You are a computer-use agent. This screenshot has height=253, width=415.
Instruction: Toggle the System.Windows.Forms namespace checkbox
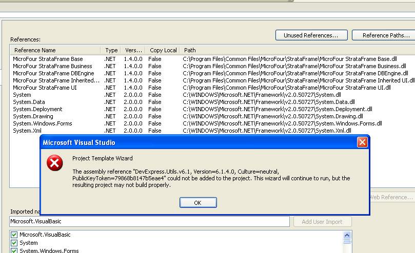pos(14,250)
